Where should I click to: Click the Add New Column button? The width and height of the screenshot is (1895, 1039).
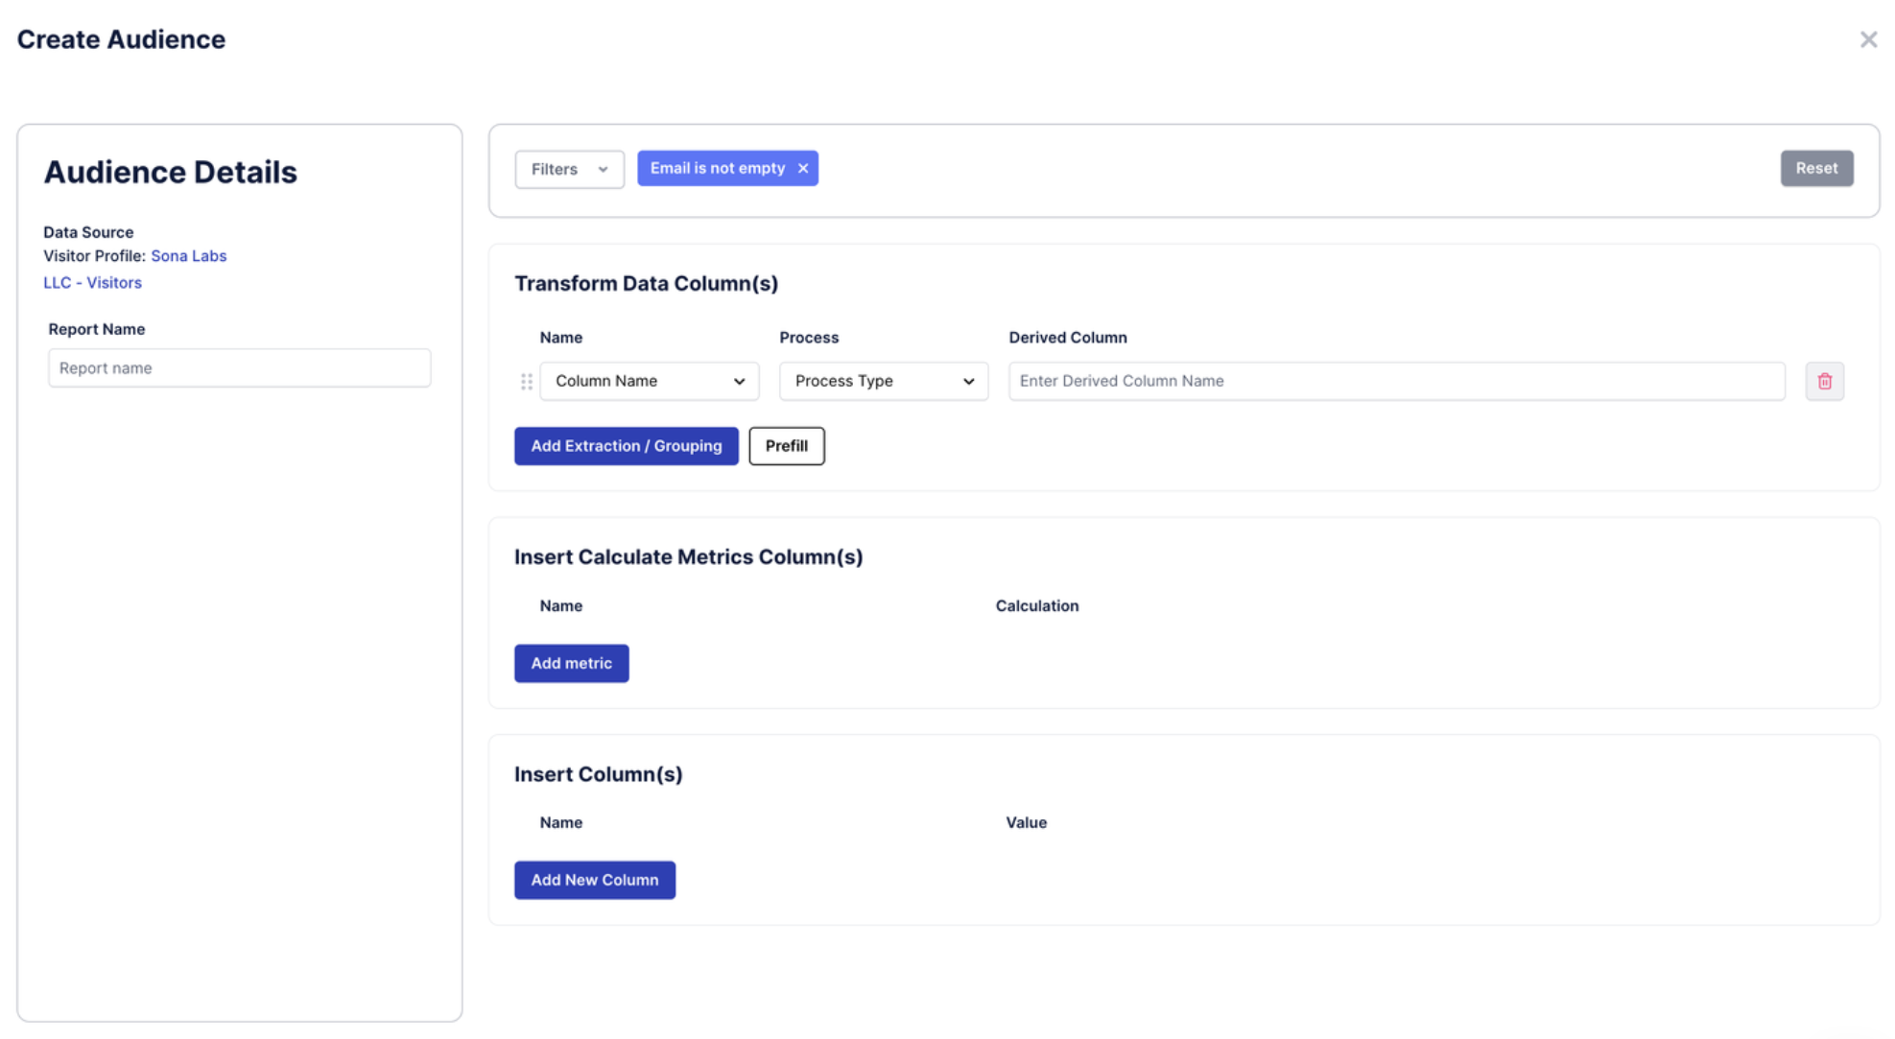[594, 880]
